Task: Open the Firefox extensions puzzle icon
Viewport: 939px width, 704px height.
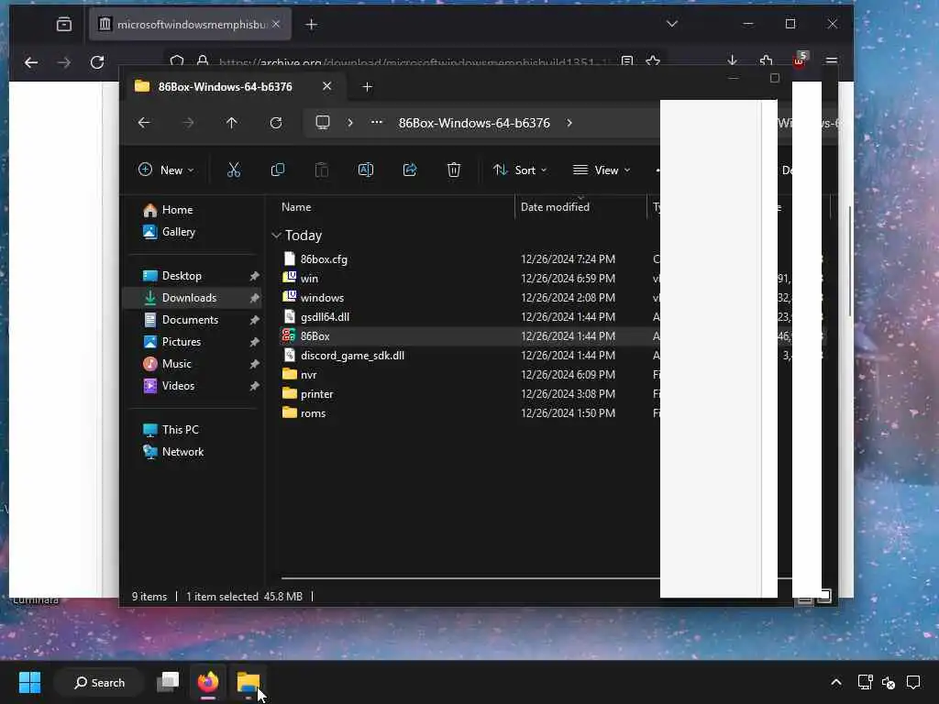Action: click(x=766, y=60)
